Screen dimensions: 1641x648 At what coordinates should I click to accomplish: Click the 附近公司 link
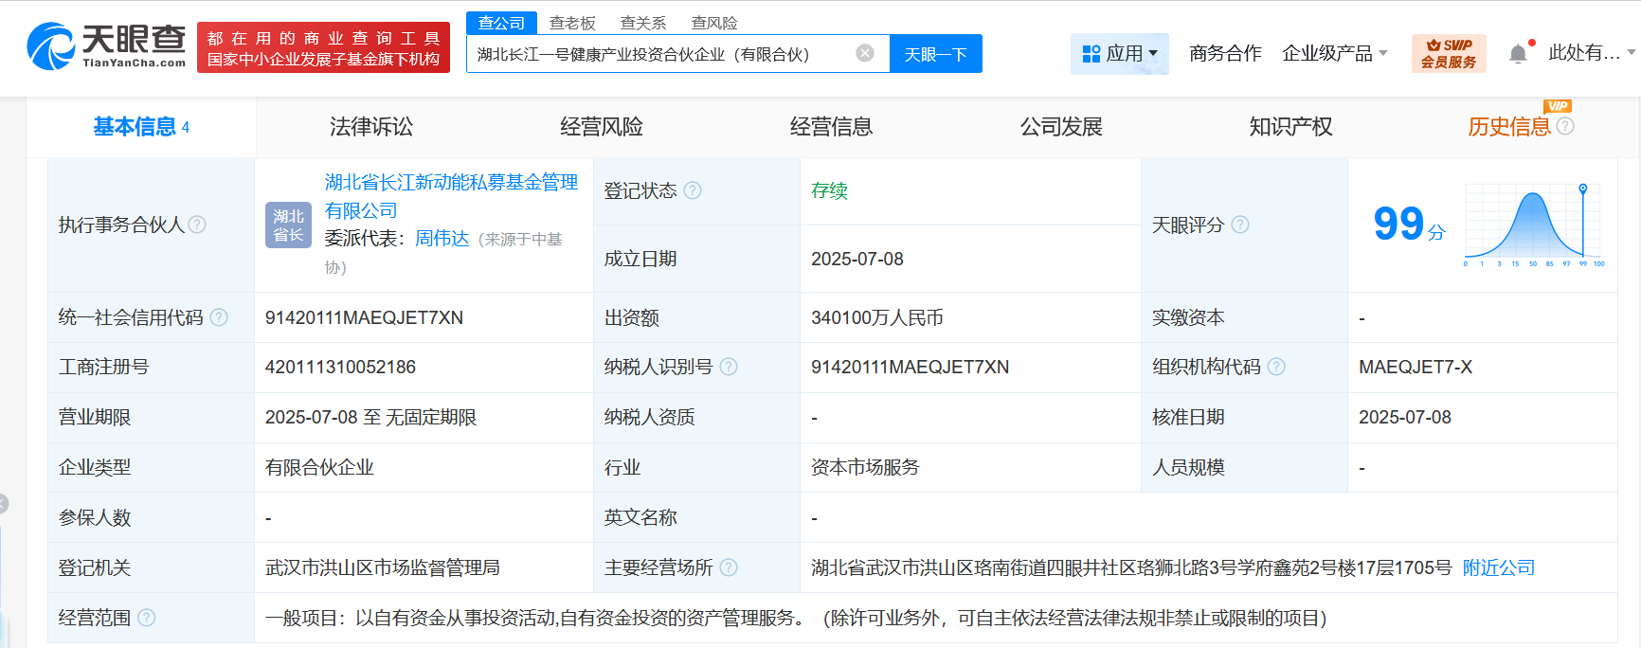click(x=1499, y=567)
